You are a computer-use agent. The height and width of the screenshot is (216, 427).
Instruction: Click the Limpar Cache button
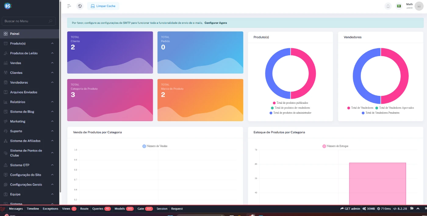103,6
